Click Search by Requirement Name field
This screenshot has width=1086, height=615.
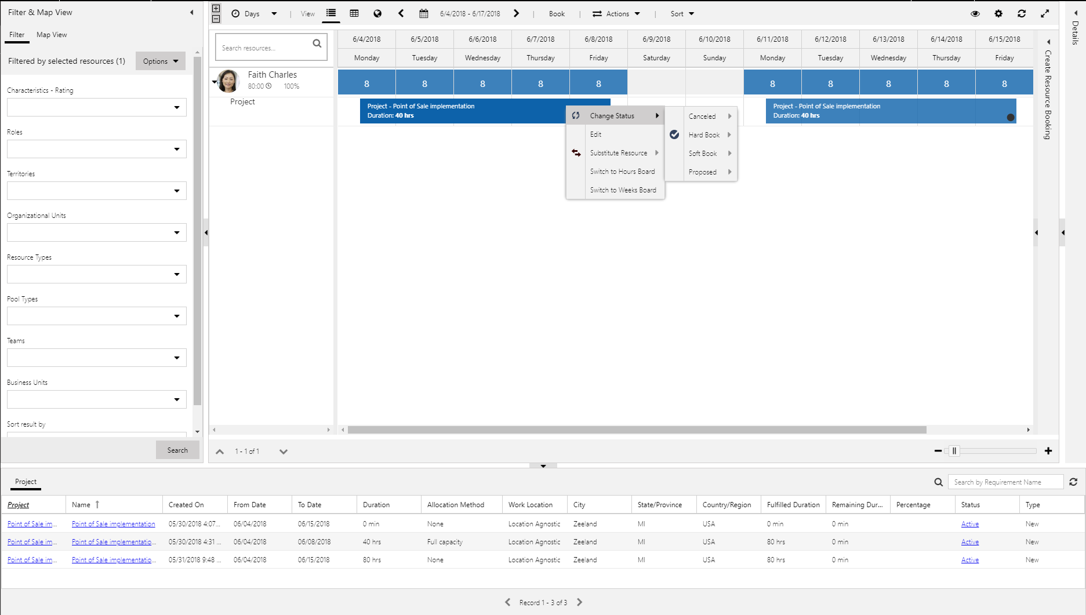tap(1005, 482)
